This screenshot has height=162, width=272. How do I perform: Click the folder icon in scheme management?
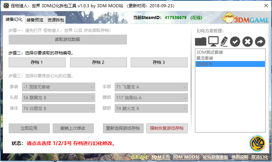(x=201, y=42)
